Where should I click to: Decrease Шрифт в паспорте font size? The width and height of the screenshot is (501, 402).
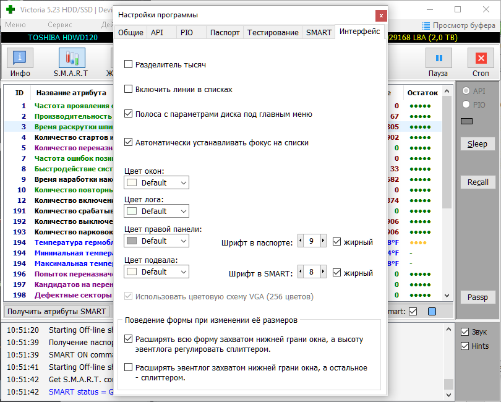coord(301,241)
